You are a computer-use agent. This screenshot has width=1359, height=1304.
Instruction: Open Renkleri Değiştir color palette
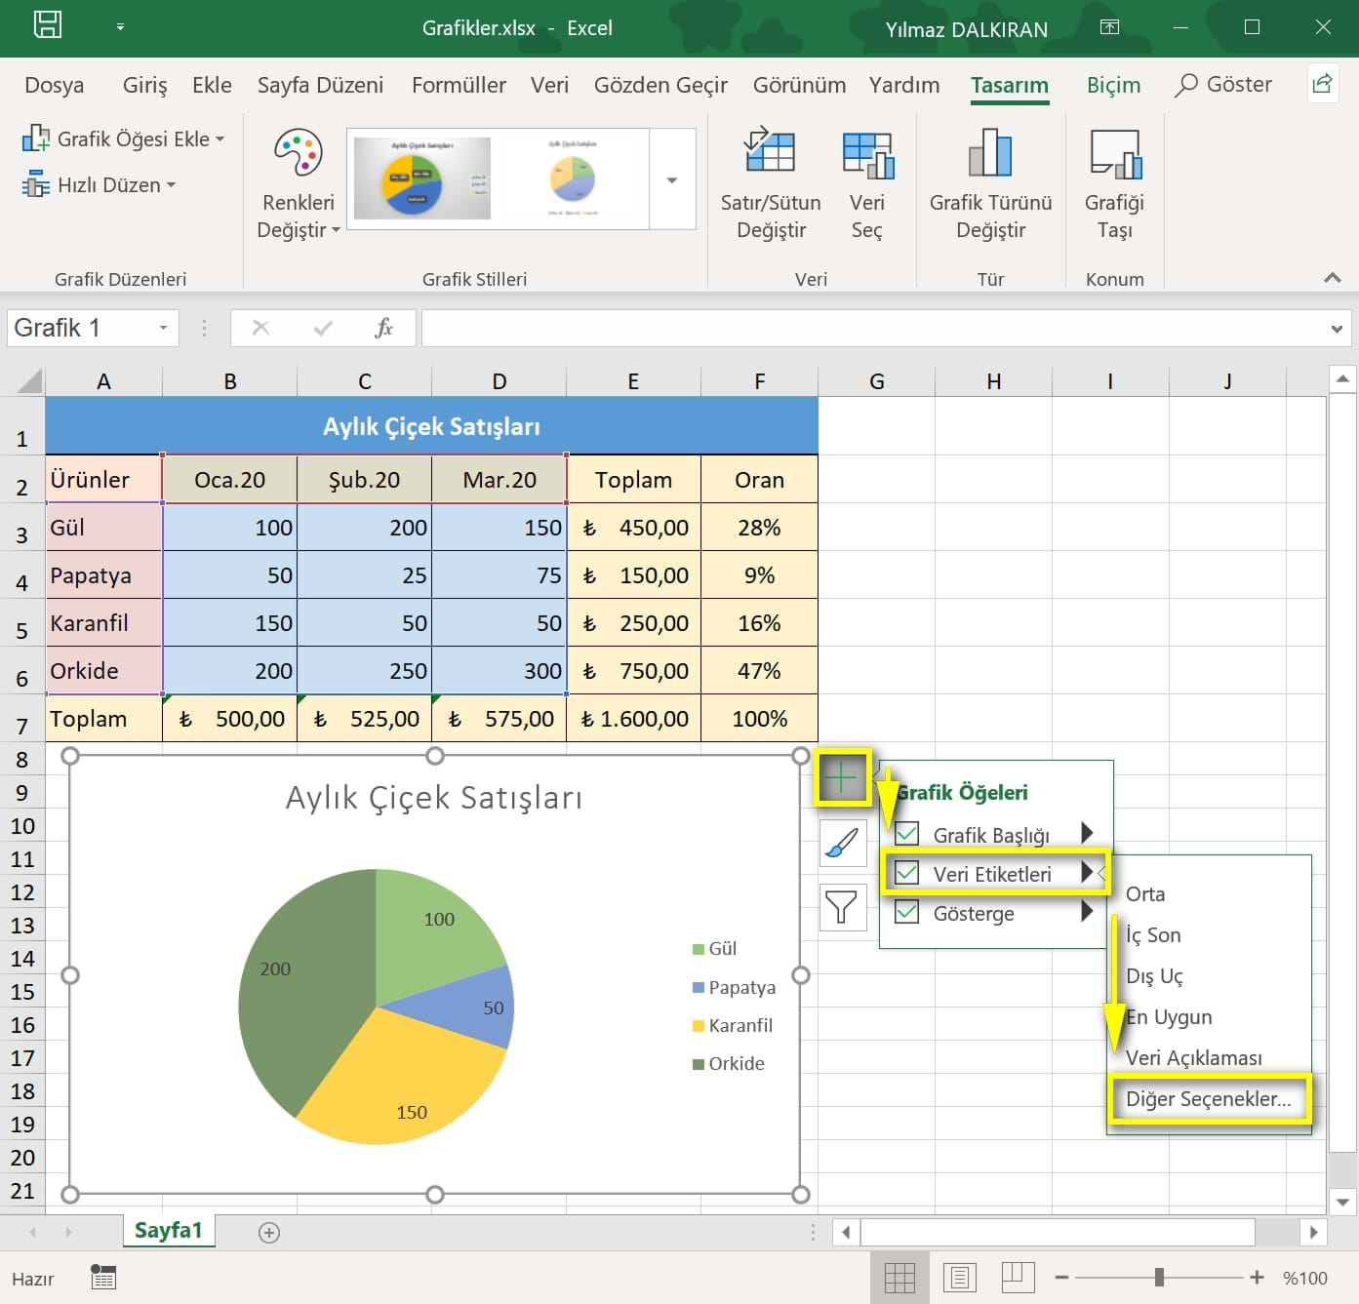point(298,184)
